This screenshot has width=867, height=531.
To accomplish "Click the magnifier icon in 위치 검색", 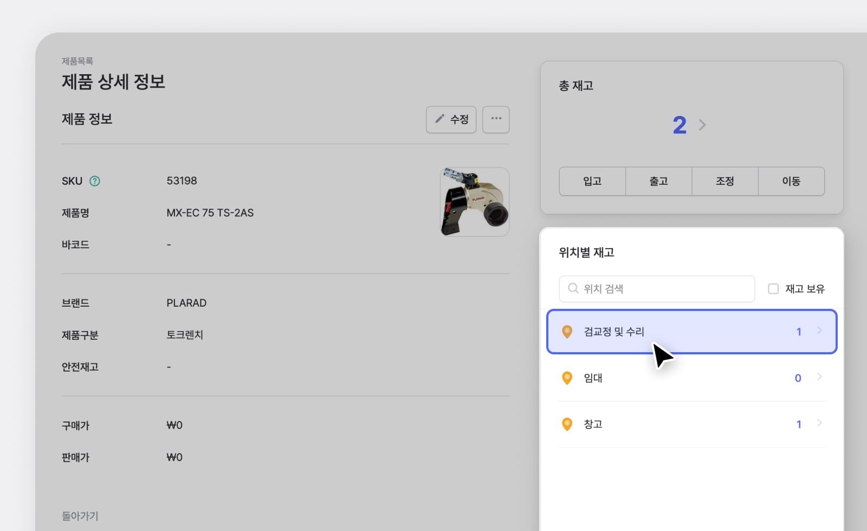I will coord(573,288).
